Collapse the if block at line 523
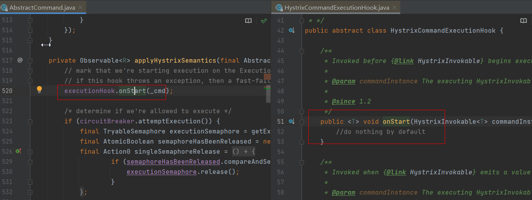Viewport: 532px width, 200px height. click(x=30, y=121)
